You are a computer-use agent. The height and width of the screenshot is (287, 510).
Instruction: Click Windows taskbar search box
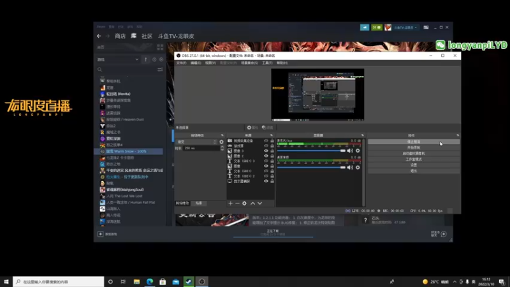click(x=59, y=281)
